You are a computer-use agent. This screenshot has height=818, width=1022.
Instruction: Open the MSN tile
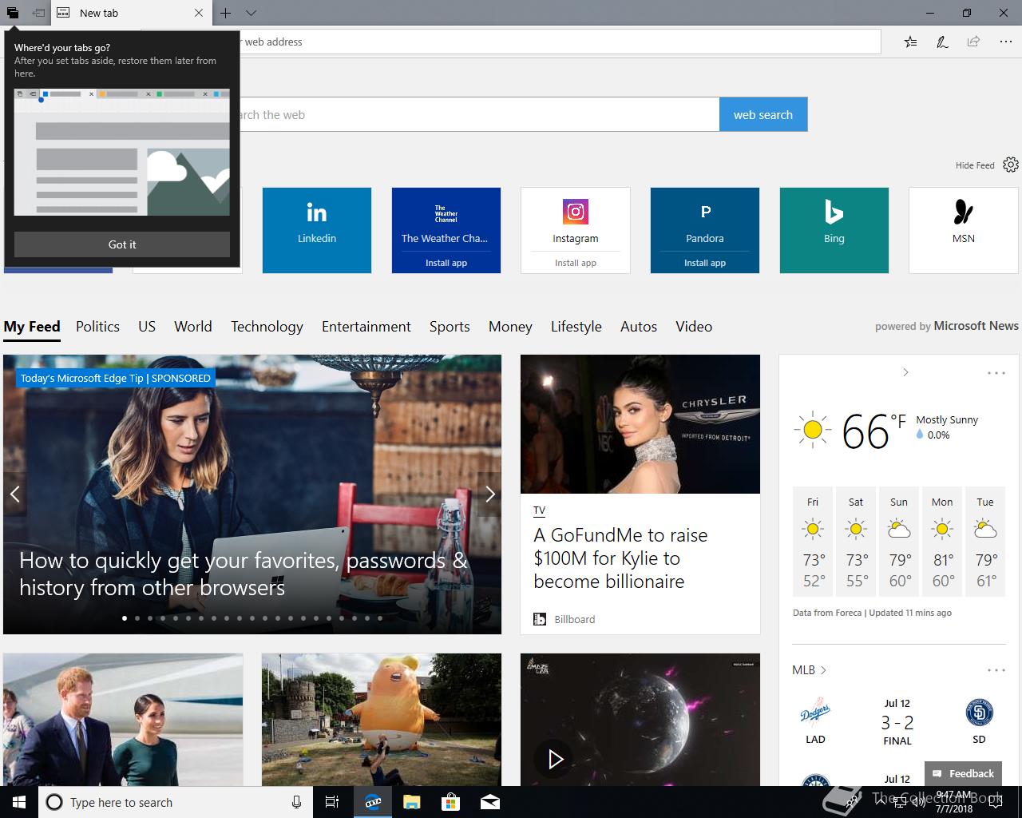click(964, 230)
